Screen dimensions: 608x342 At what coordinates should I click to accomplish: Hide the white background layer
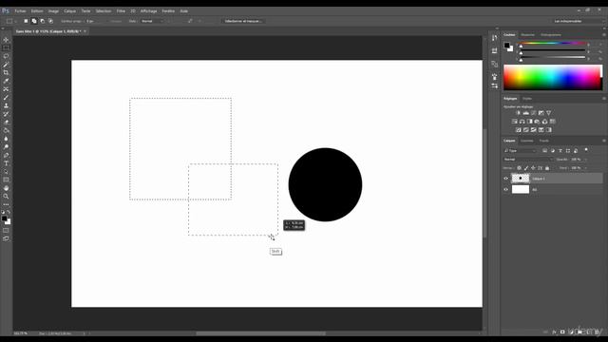pyautogui.click(x=505, y=190)
